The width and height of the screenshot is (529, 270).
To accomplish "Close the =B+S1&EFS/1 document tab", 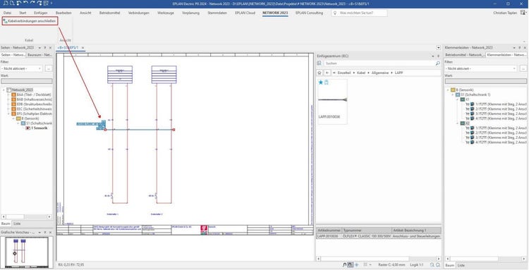I will 83,48.
